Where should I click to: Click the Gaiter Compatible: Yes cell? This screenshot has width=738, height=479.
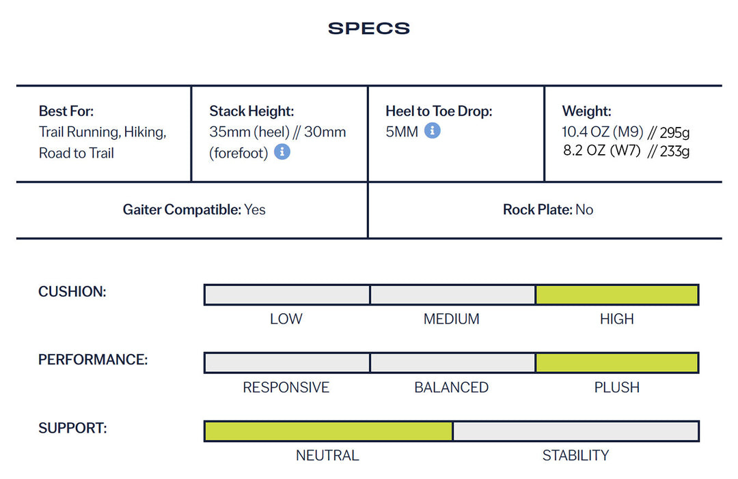tap(194, 210)
